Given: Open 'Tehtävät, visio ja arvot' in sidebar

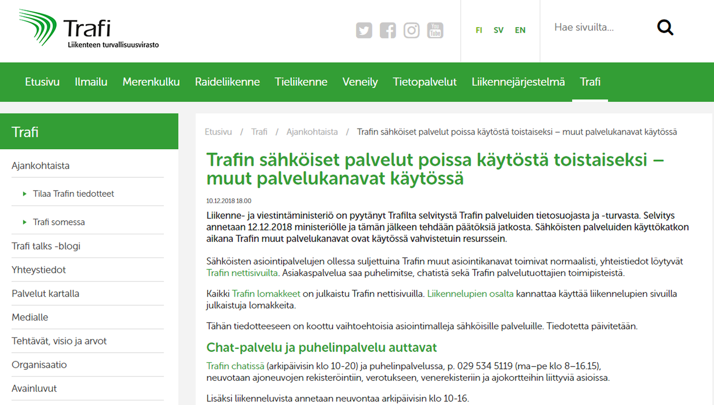Looking at the screenshot, I should point(59,341).
